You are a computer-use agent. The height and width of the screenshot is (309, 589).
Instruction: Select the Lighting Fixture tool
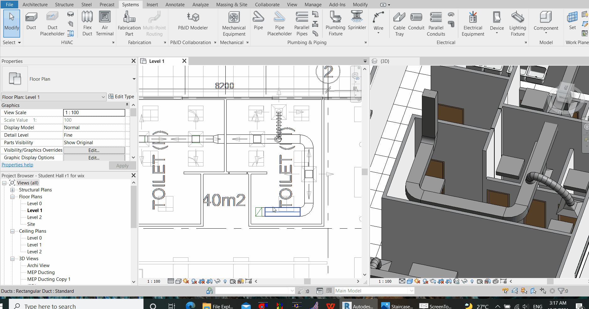pyautogui.click(x=518, y=24)
